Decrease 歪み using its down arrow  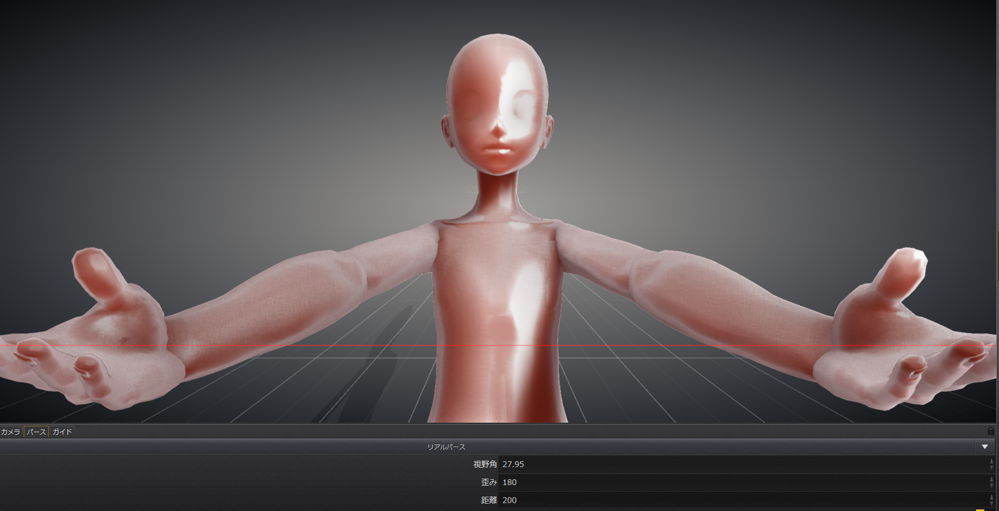(x=991, y=486)
